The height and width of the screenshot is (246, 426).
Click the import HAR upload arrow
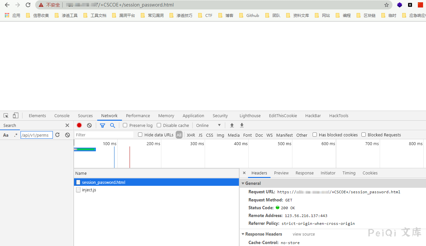click(232, 125)
